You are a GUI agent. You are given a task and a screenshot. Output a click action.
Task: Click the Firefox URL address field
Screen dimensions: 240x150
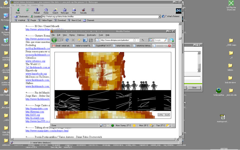(x=115, y=40)
